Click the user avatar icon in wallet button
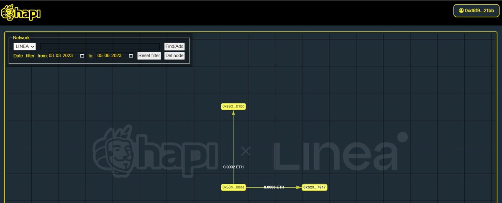Image resolution: width=502 pixels, height=203 pixels. click(461, 10)
